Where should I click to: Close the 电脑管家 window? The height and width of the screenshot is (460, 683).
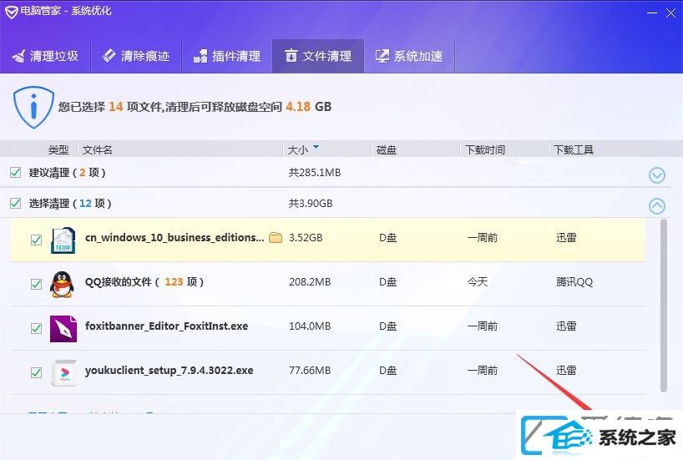[x=670, y=13]
